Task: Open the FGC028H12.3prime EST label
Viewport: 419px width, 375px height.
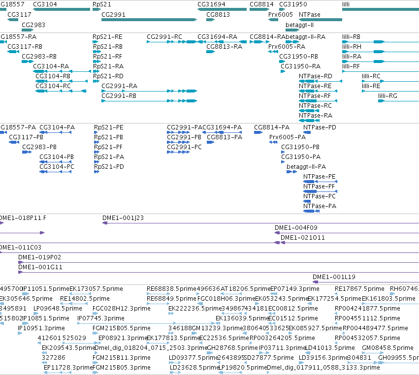Action: tap(121, 309)
